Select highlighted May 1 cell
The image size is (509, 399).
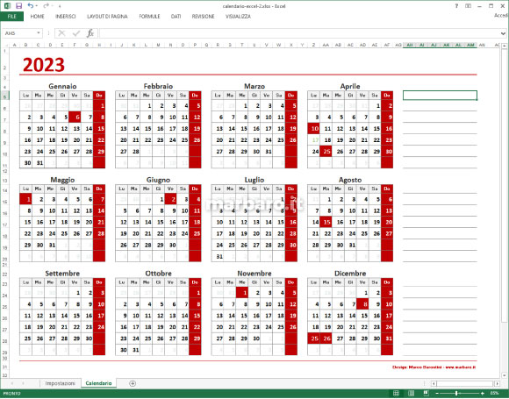pos(25,199)
